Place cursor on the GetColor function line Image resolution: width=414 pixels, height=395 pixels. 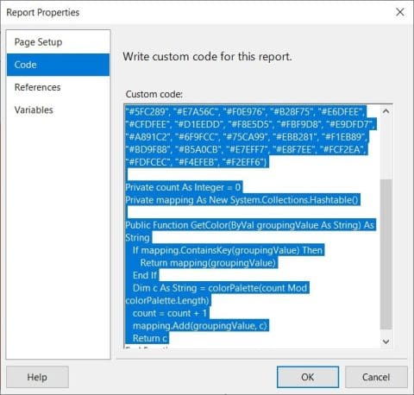click(x=249, y=225)
